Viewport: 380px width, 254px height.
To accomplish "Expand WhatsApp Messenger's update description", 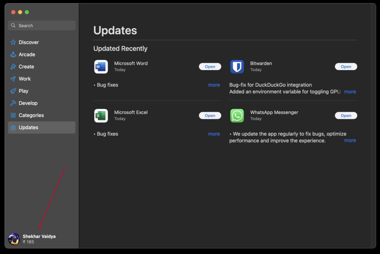I will (x=350, y=140).
